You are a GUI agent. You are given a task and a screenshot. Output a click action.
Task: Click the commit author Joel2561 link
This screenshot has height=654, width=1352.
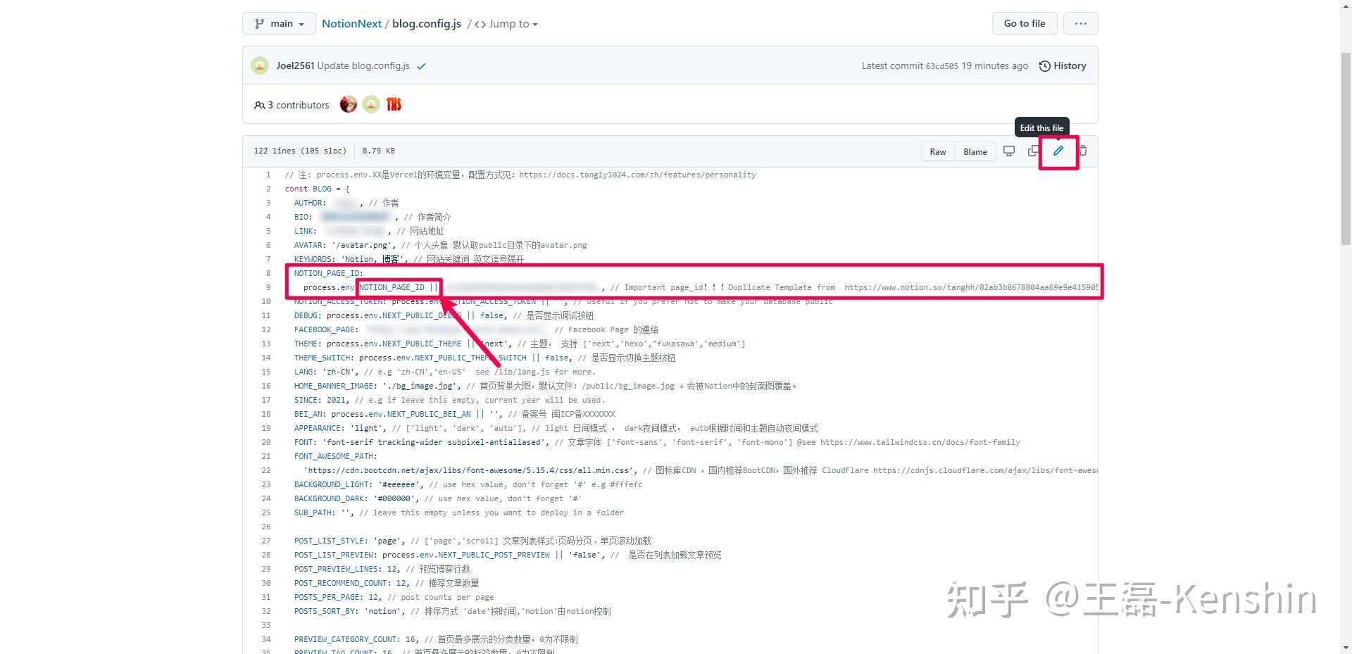[x=294, y=65]
